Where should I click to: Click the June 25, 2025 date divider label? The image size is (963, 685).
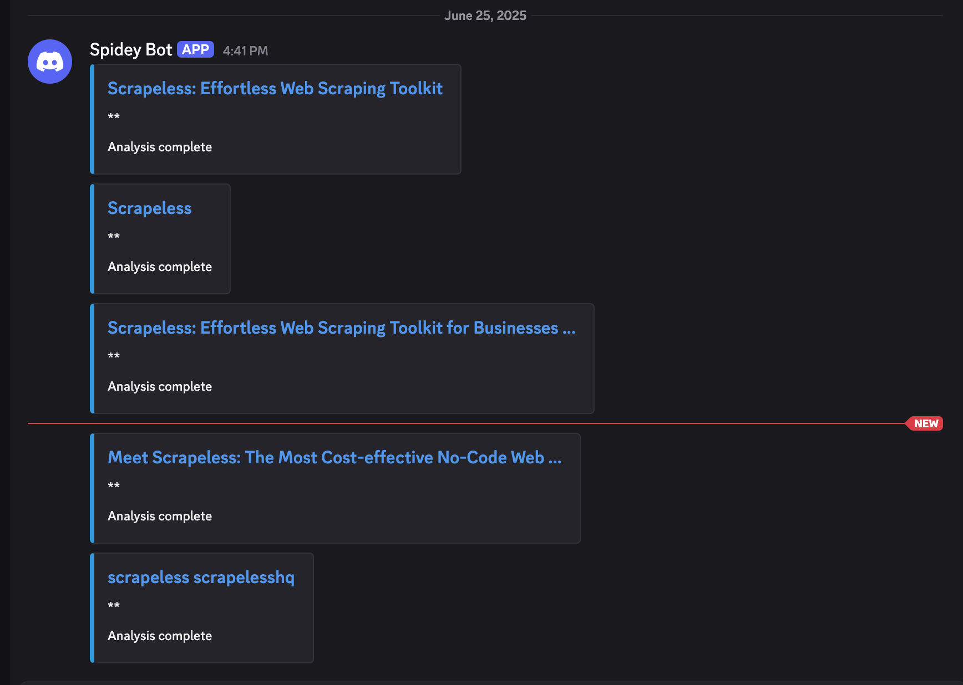485,16
